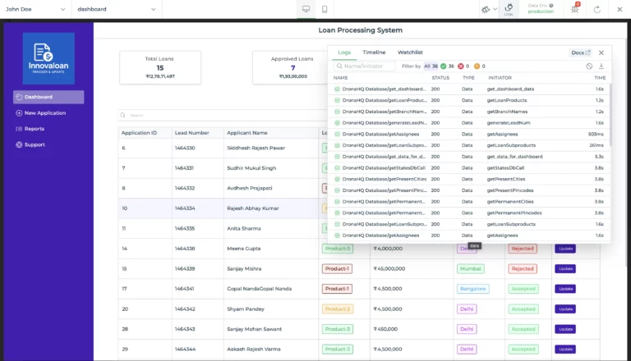Download the logs
Viewport: 631px width, 361px height.
click(601, 66)
